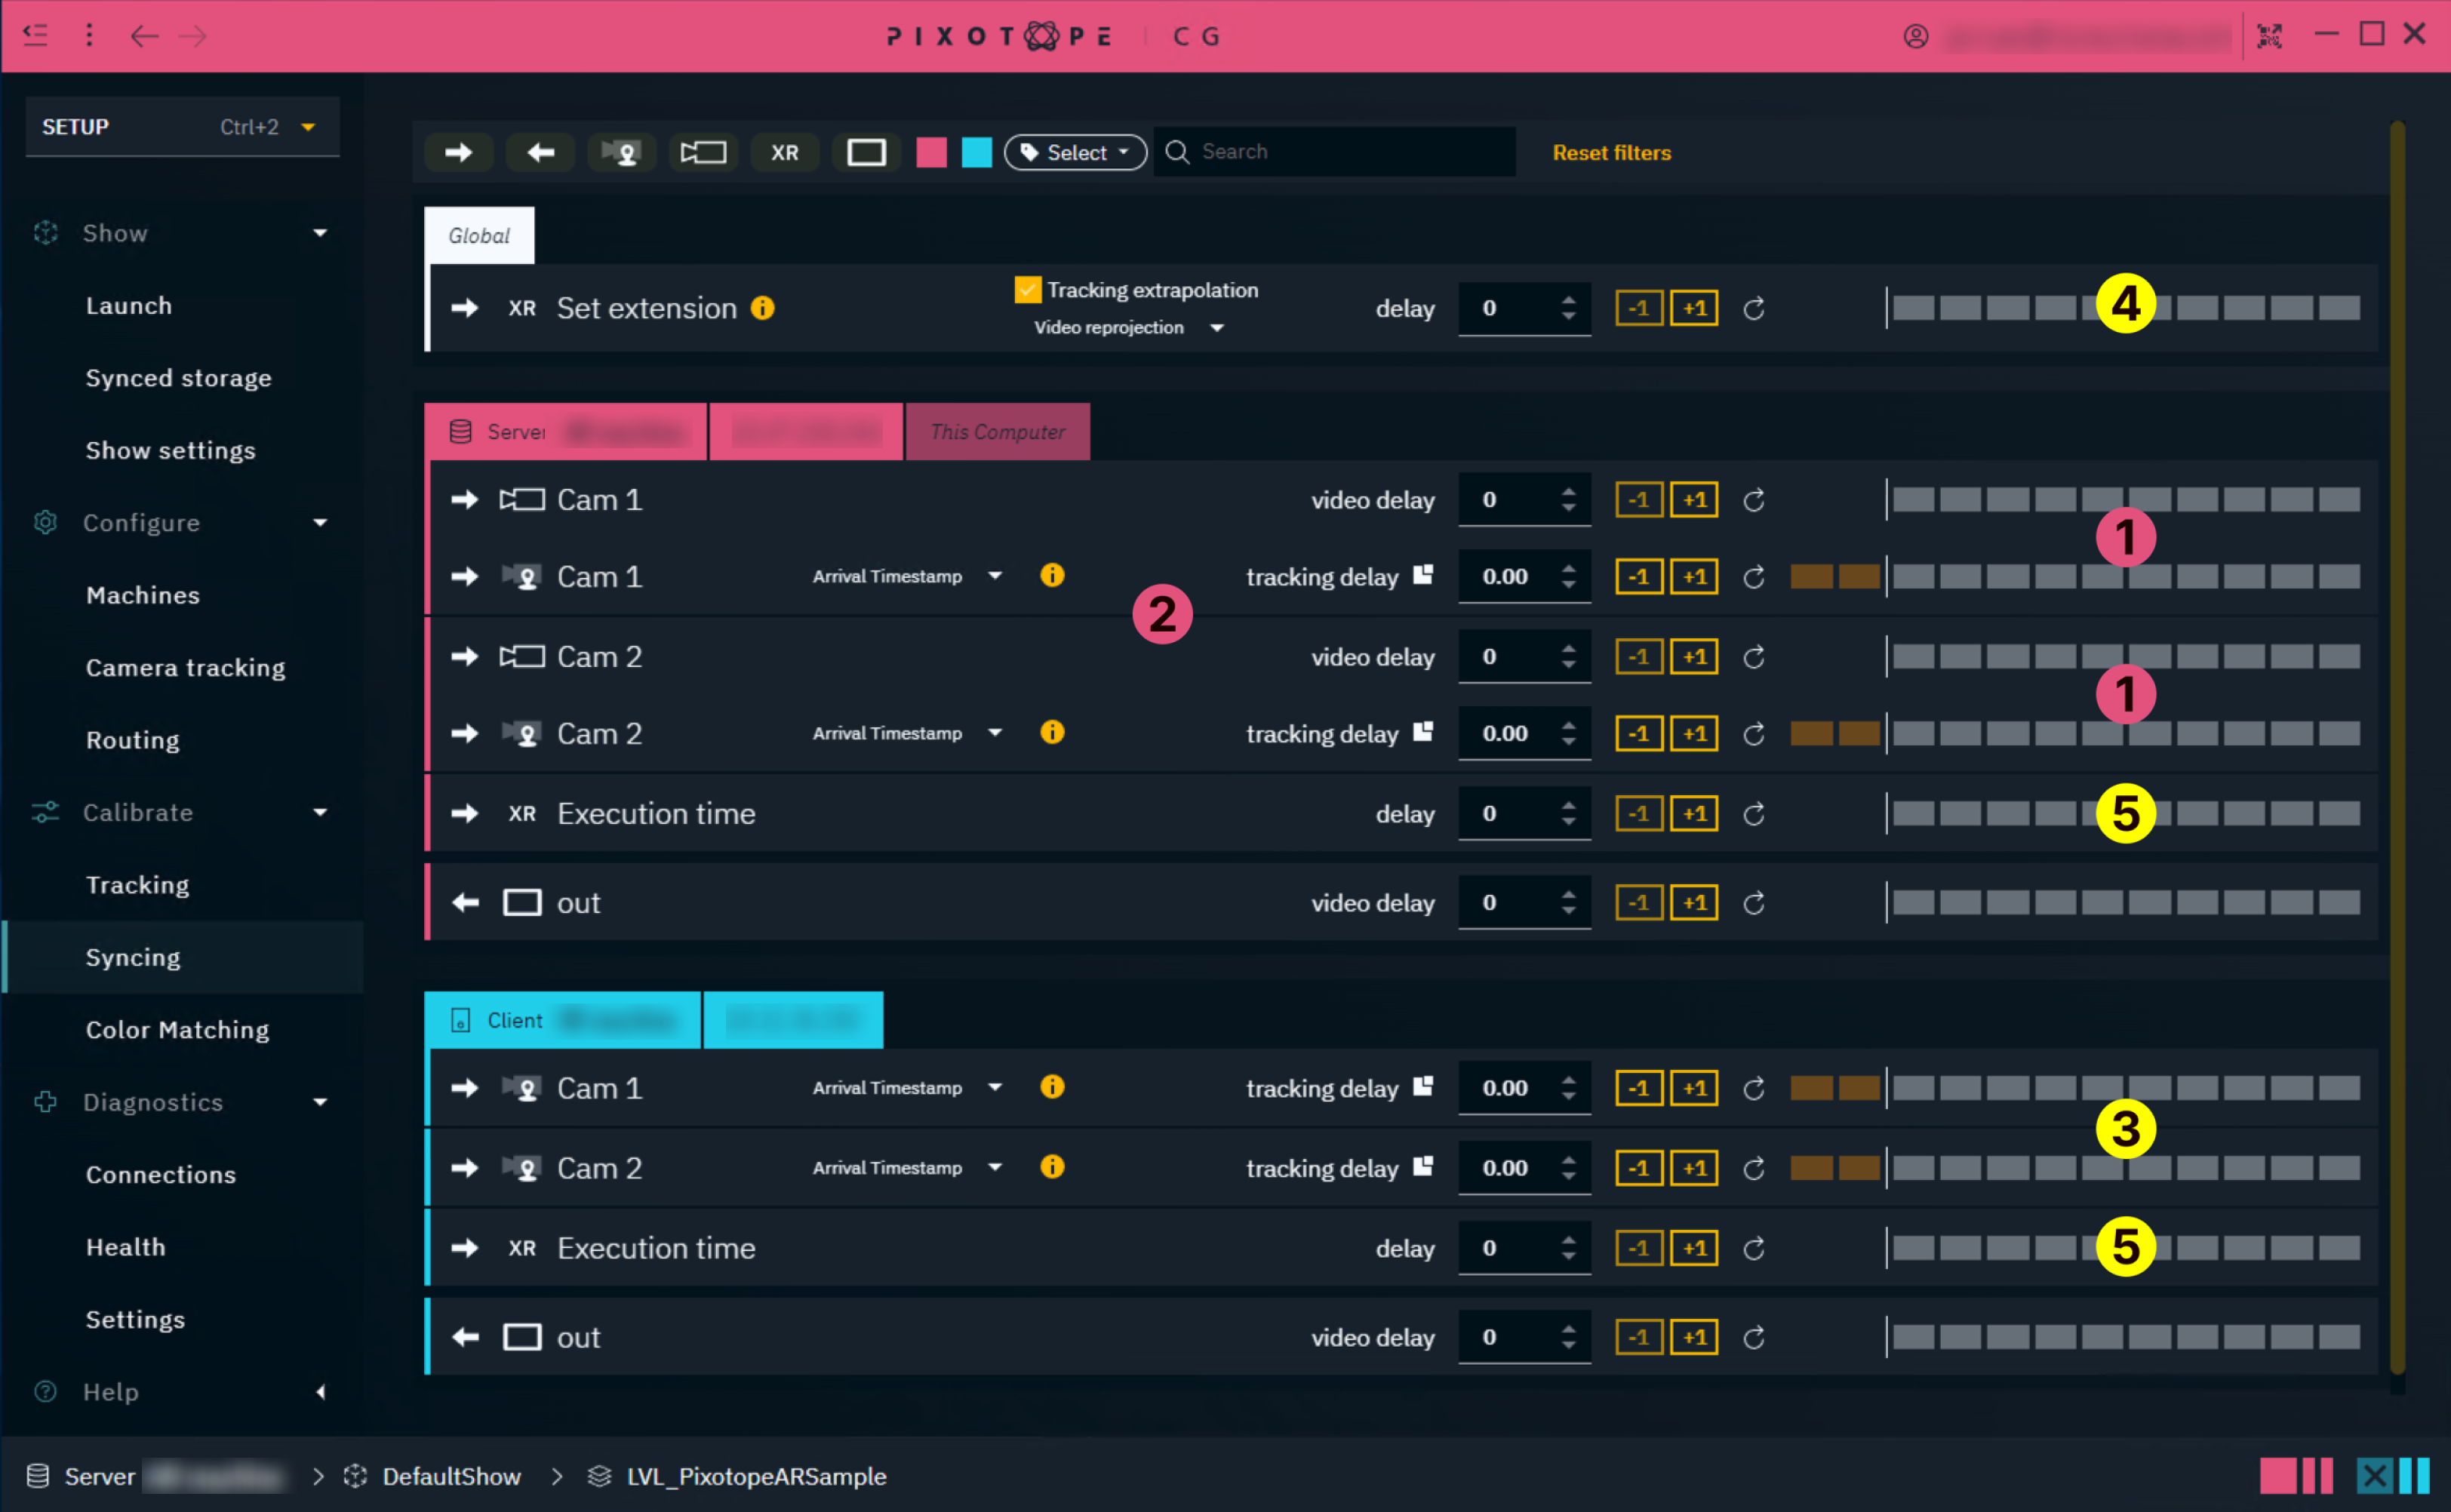Open Camera tracking in the sidebar
The image size is (2451, 1512).
click(185, 667)
